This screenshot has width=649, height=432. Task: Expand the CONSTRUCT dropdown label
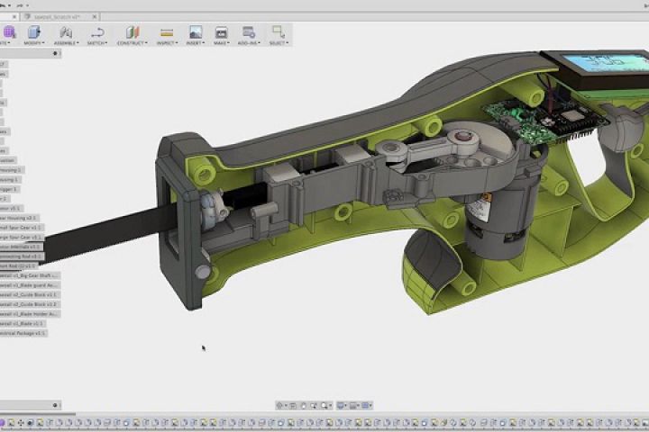pos(133,43)
